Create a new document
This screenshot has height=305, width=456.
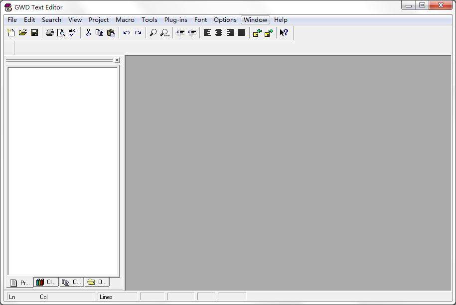click(10, 32)
